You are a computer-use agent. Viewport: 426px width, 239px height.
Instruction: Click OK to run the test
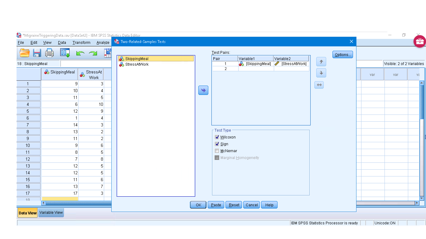coord(198,205)
